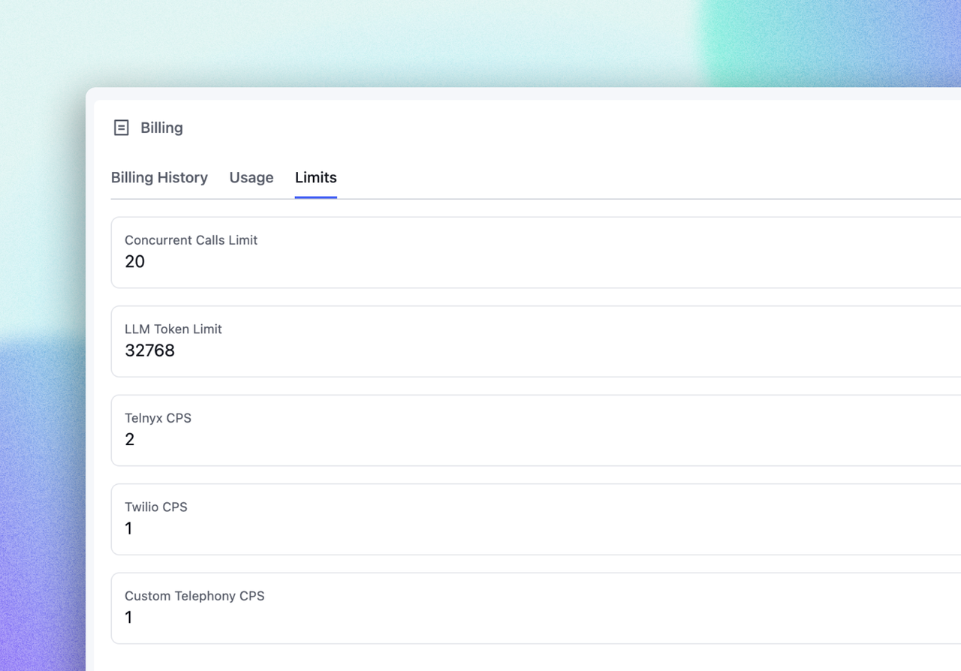Open the Billing History tab
The image size is (961, 671).
pyautogui.click(x=159, y=178)
